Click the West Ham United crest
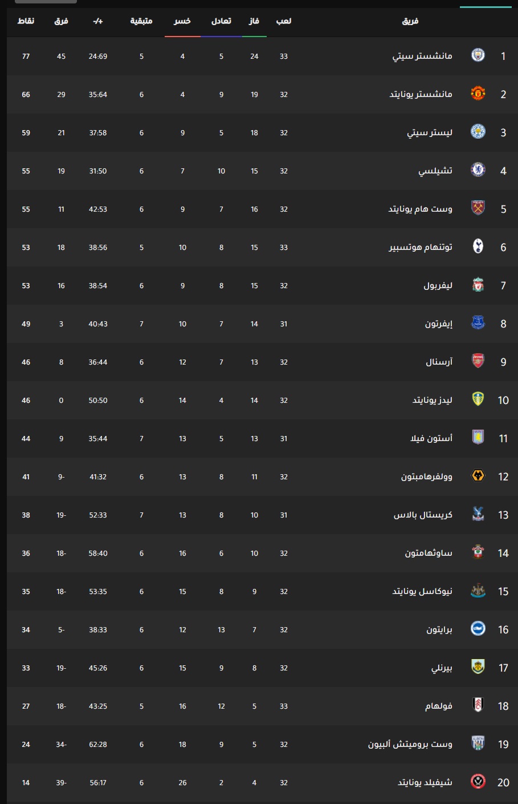The height and width of the screenshot is (804, 518). (478, 208)
